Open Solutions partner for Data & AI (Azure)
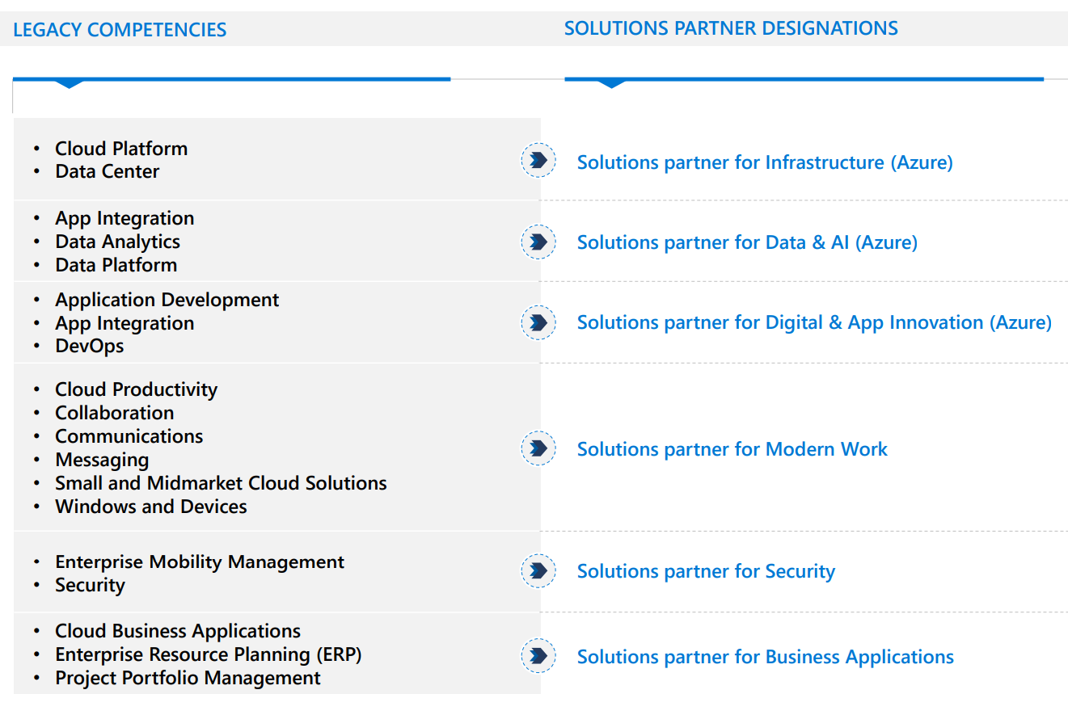The image size is (1068, 715). [747, 242]
